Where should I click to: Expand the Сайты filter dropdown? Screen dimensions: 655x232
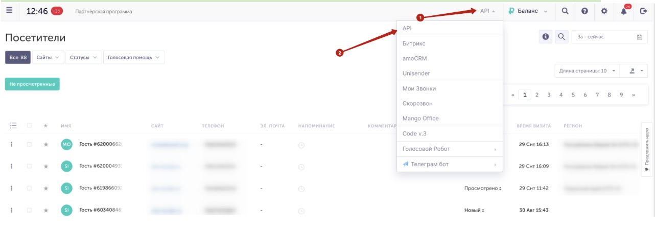[48, 58]
